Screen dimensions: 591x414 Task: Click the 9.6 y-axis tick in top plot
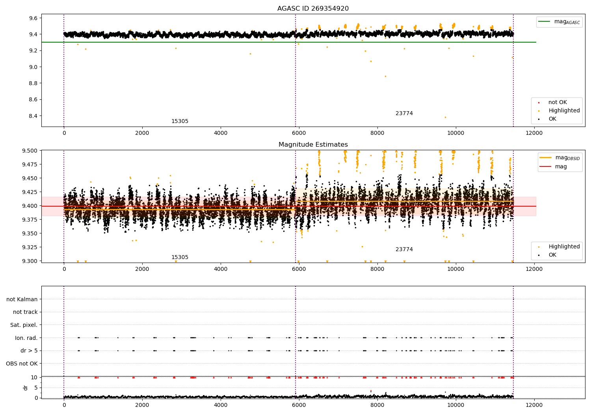[33, 18]
